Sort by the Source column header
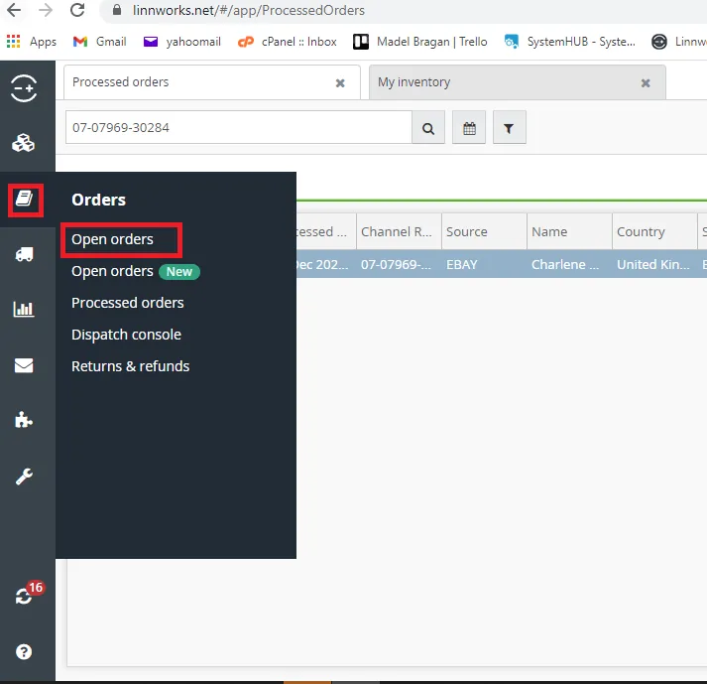Viewport: 707px width, 684px height. (x=484, y=231)
